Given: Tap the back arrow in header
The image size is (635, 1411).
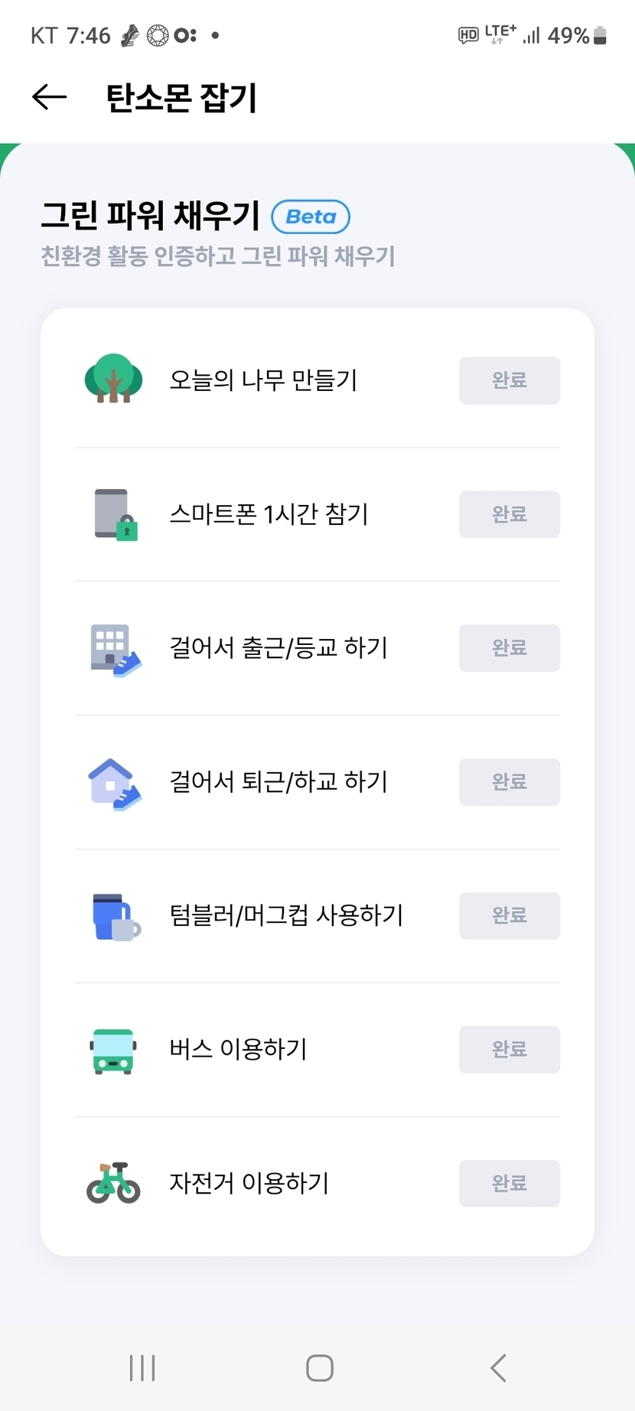Looking at the screenshot, I should [50, 97].
